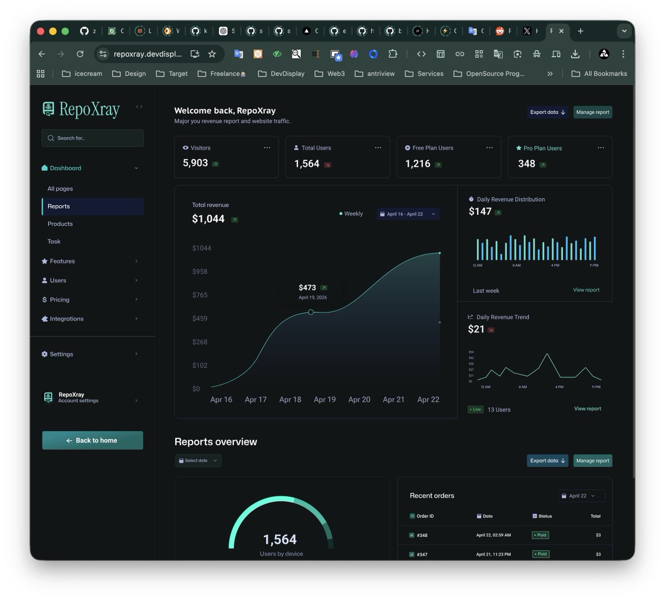The height and width of the screenshot is (600, 665).
Task: Bookmark this page with the star icon
Action: pyautogui.click(x=212, y=54)
